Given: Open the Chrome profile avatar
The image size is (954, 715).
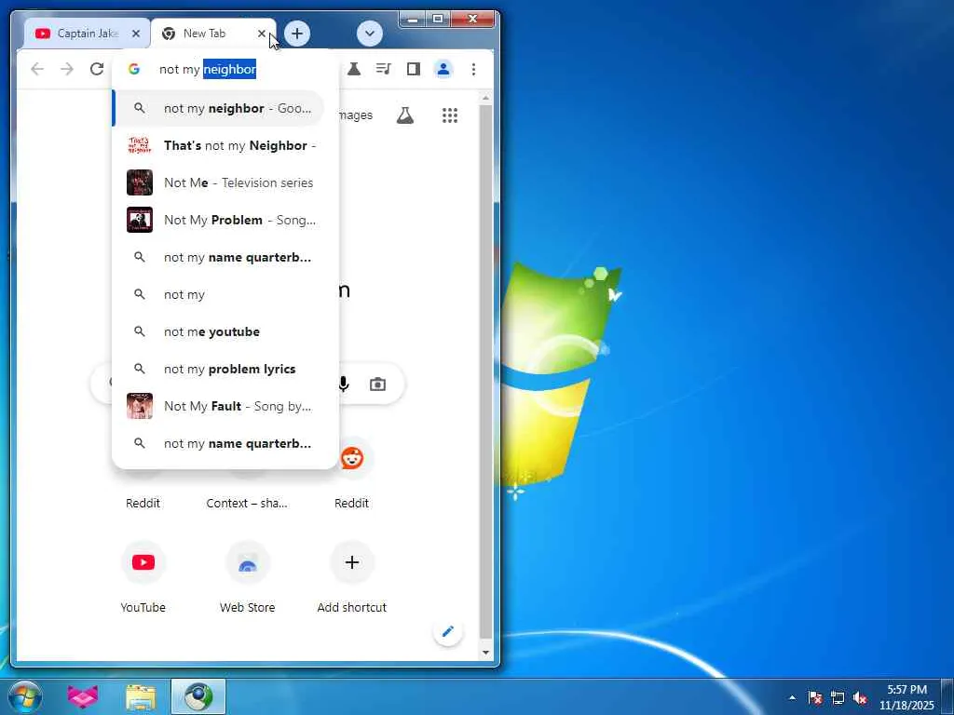Looking at the screenshot, I should pyautogui.click(x=443, y=69).
